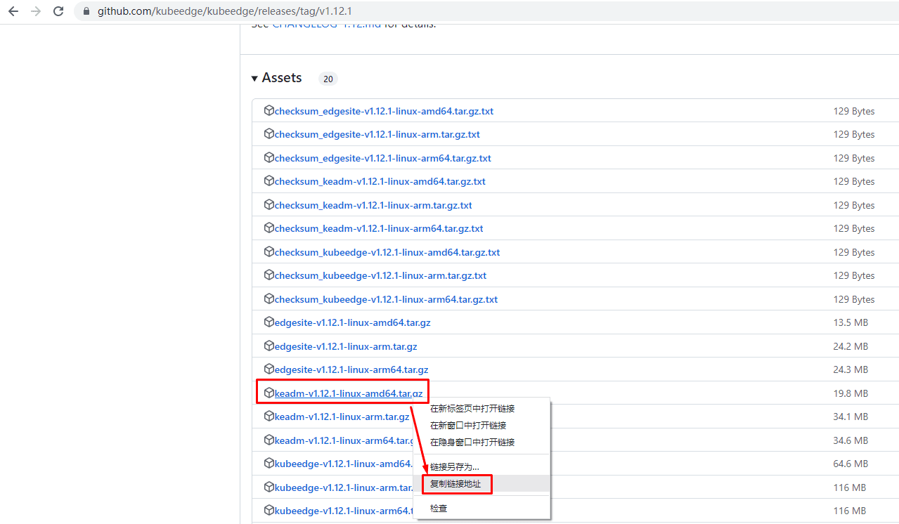Image resolution: width=899 pixels, height=524 pixels.
Task: Click package icon beside keadm-v1.12.1-linux-amd64.tar.gz
Action: 269,393
